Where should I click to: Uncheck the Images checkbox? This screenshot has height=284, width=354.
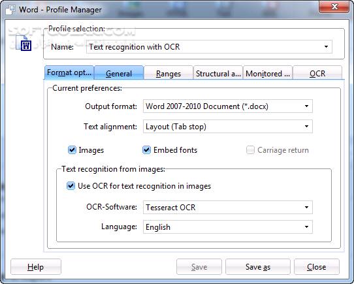click(x=72, y=150)
